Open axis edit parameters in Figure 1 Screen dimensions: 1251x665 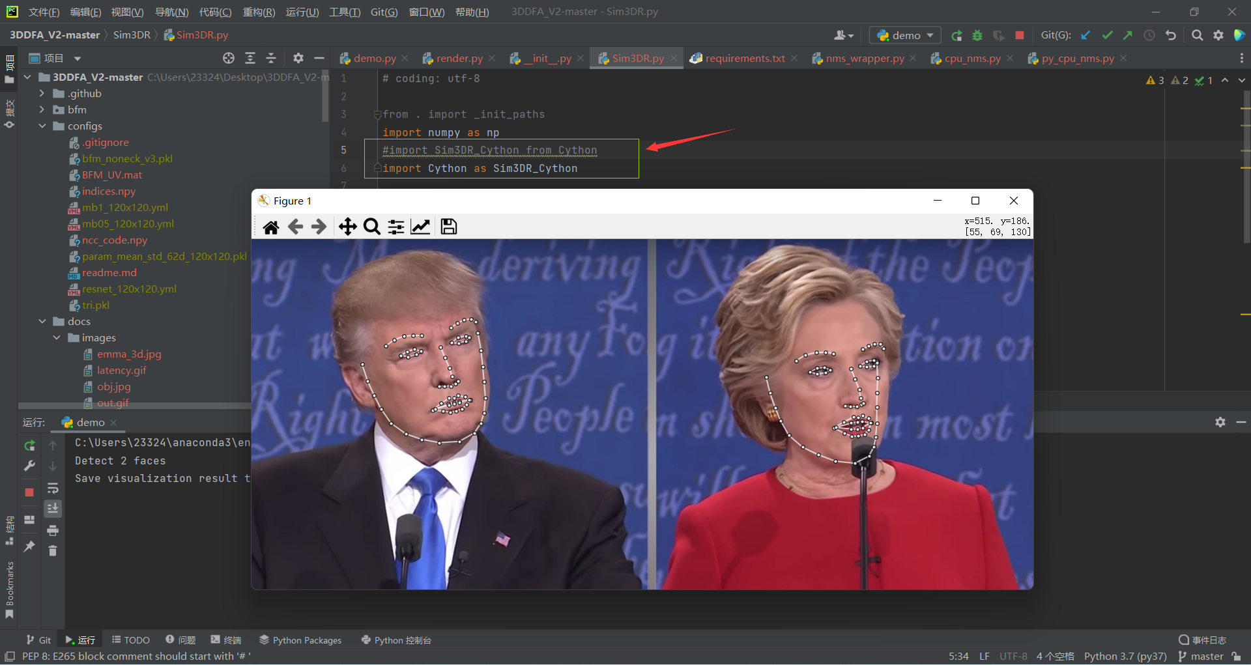[420, 227]
